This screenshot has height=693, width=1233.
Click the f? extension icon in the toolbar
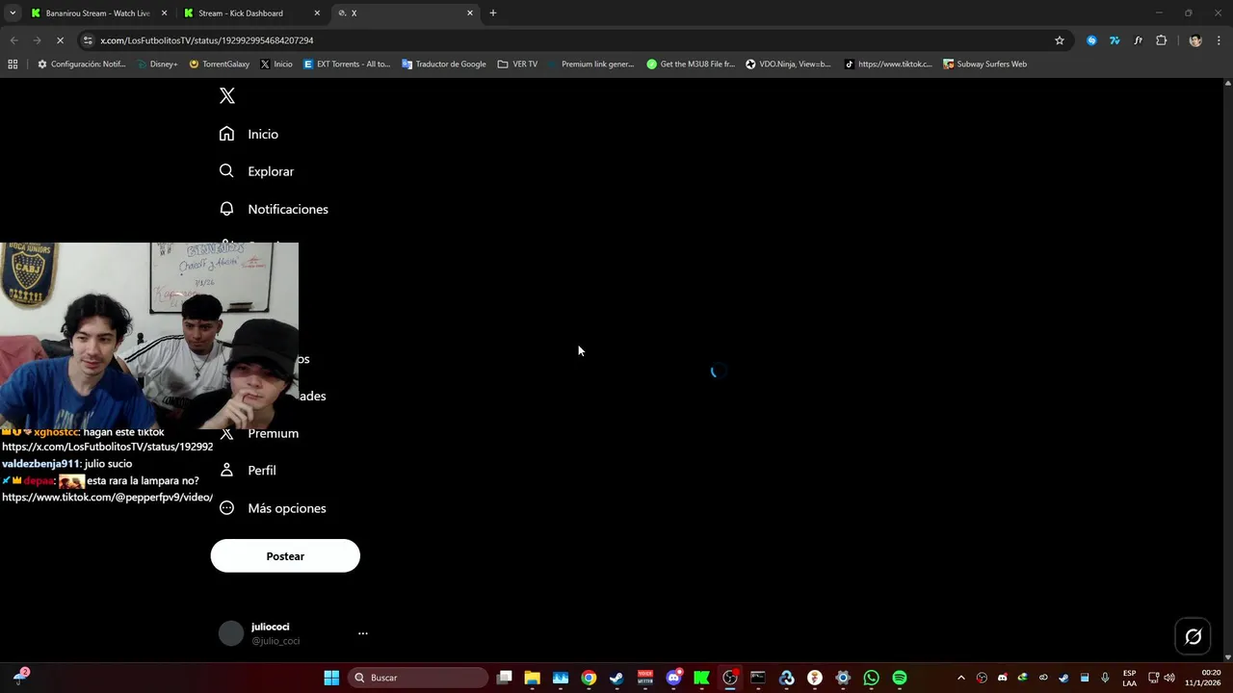coord(1138,40)
